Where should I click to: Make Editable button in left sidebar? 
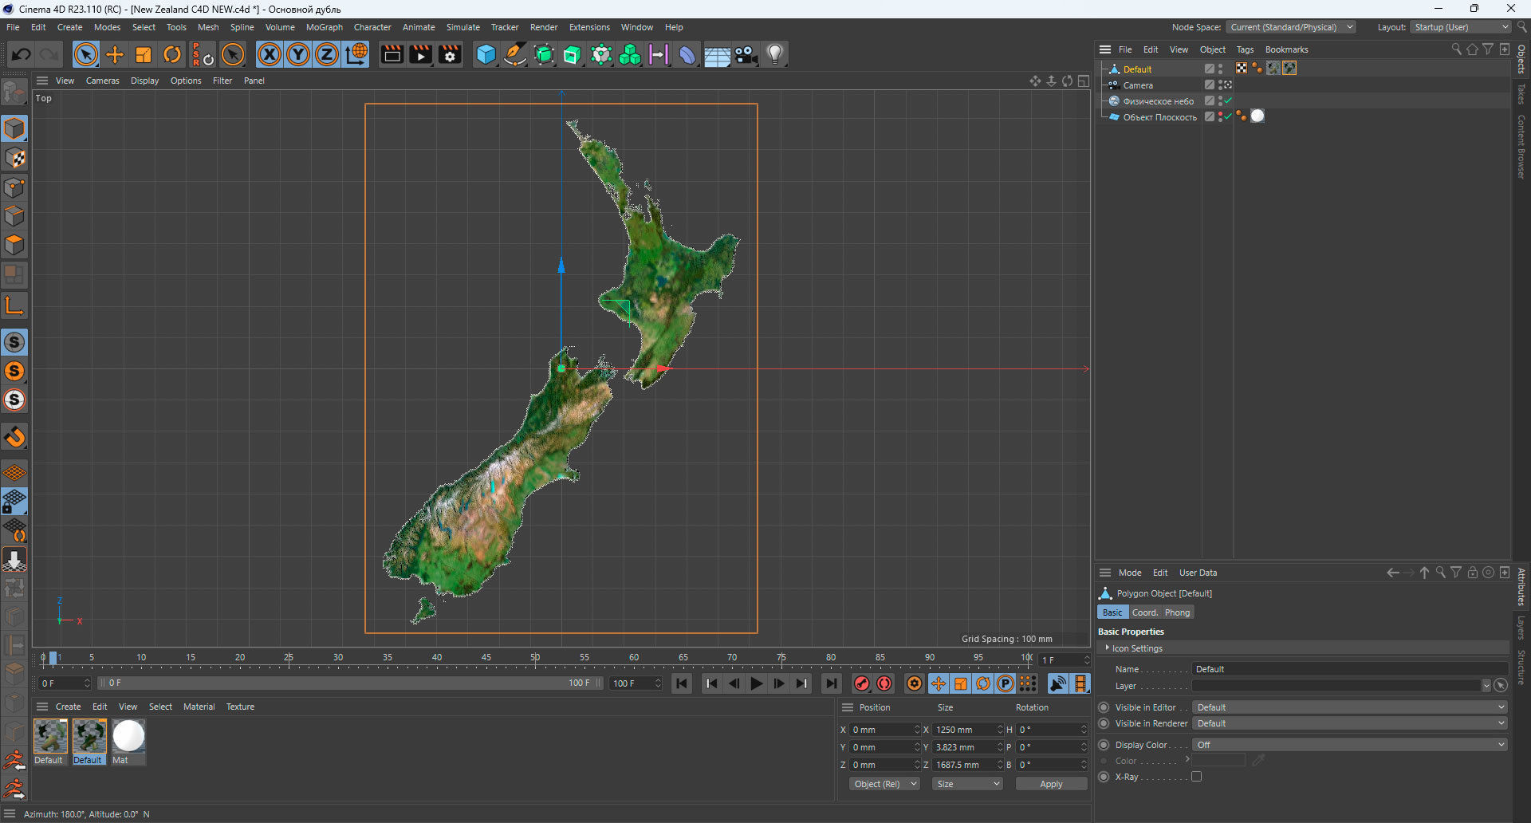(x=14, y=93)
